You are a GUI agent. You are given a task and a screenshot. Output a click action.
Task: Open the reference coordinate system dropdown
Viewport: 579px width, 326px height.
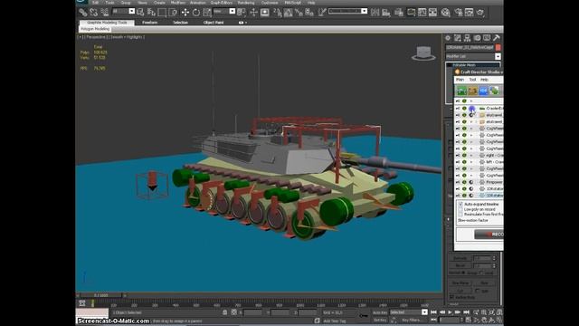[233, 11]
